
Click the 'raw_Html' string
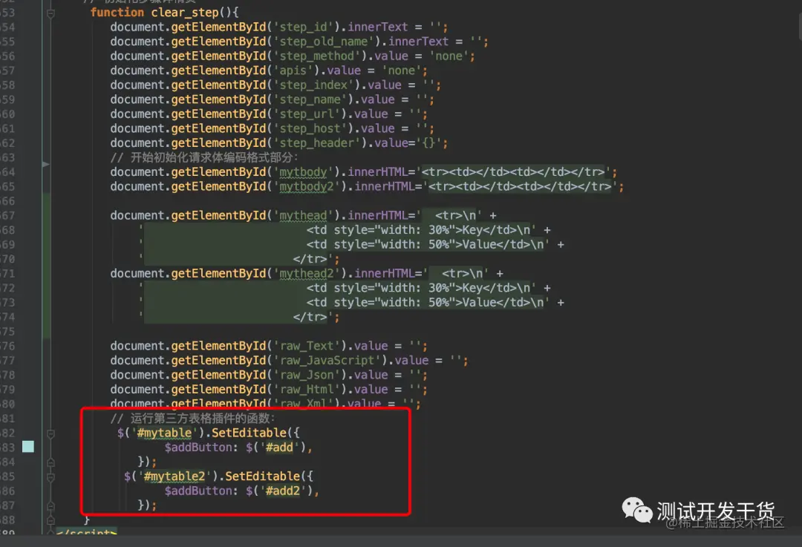point(307,390)
